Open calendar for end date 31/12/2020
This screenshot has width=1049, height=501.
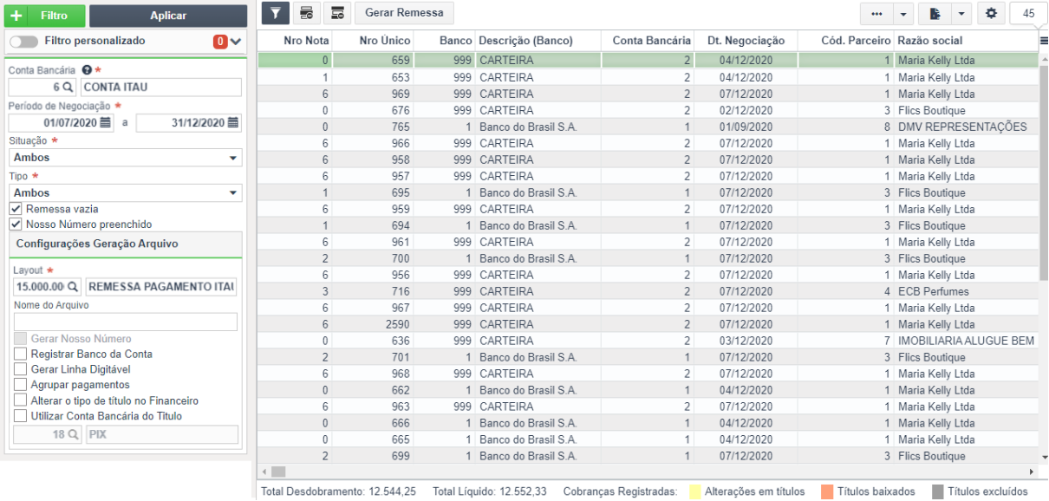[x=233, y=123]
